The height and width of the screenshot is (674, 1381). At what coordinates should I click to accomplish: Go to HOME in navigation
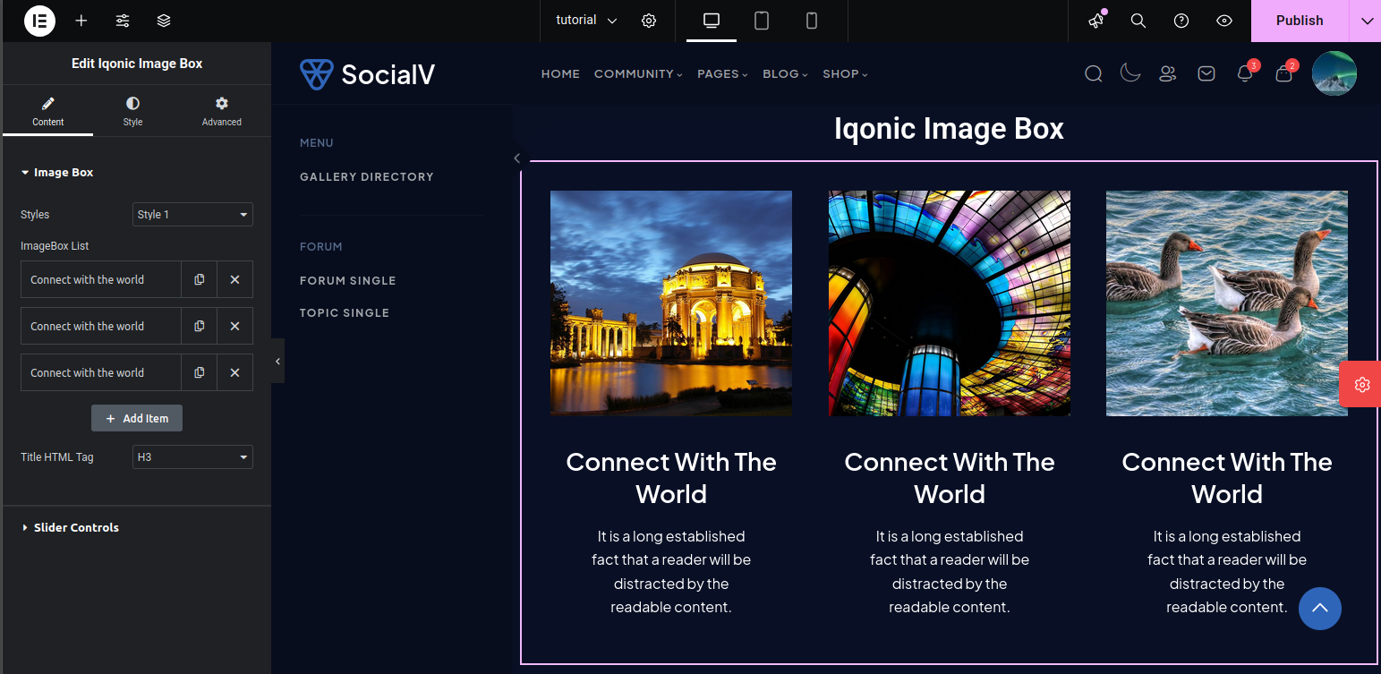coord(560,74)
